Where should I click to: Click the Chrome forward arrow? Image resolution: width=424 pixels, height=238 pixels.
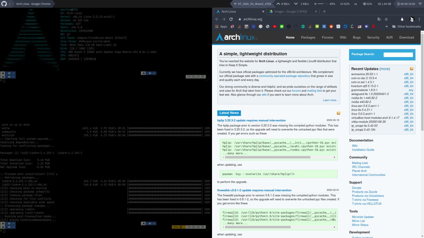(224, 19)
